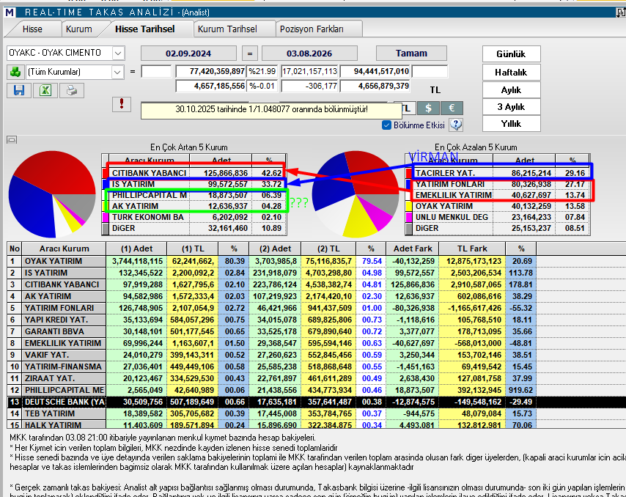The image size is (626, 497).
Task: Export table using the Excel icon
Action: [45, 90]
